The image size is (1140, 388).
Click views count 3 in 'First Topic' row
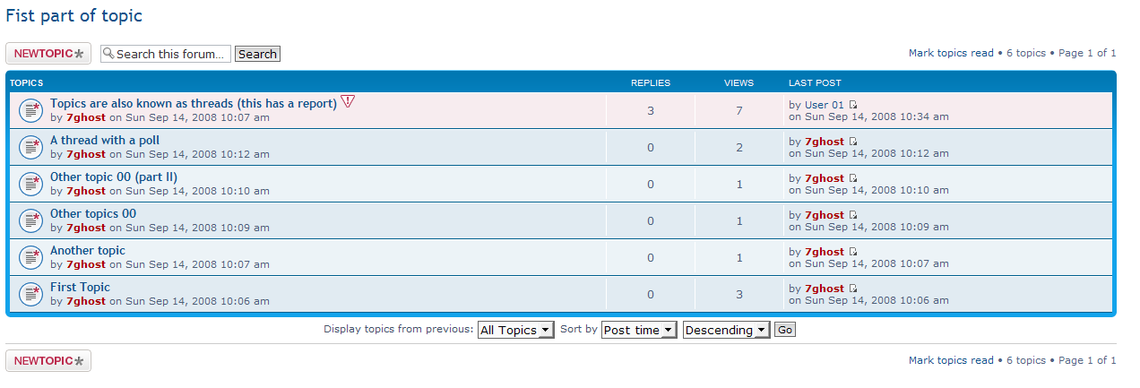coord(739,294)
